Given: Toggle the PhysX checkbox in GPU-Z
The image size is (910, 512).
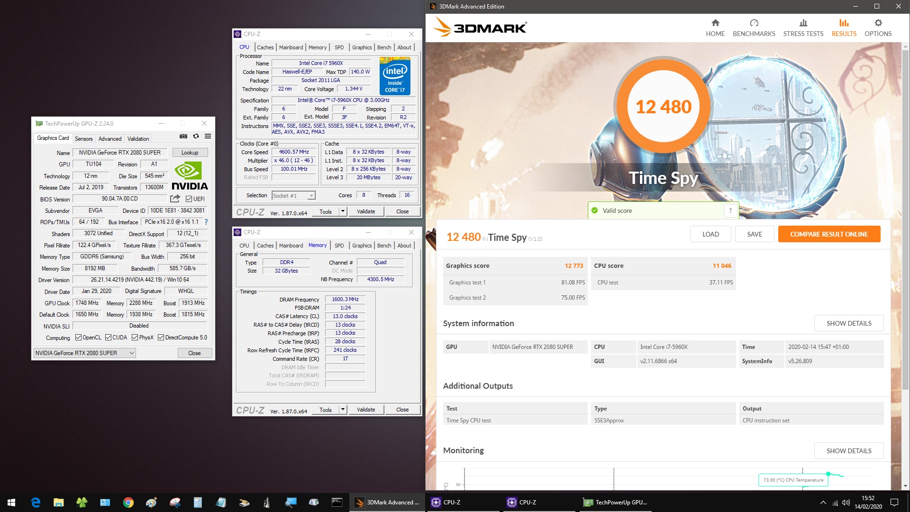Looking at the screenshot, I should pyautogui.click(x=135, y=337).
